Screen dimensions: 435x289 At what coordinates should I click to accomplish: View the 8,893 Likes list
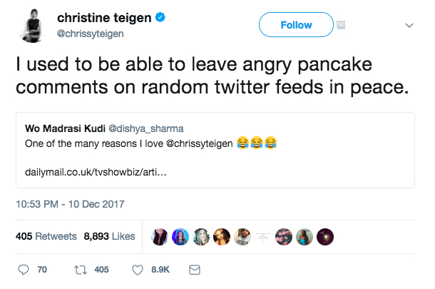[109, 235]
